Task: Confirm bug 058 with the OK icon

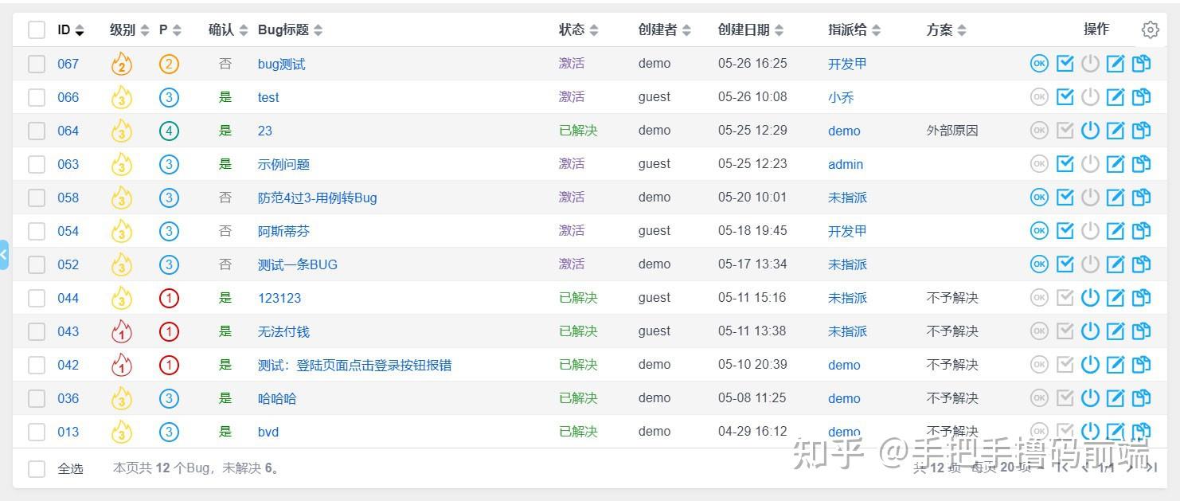Action: [1039, 197]
